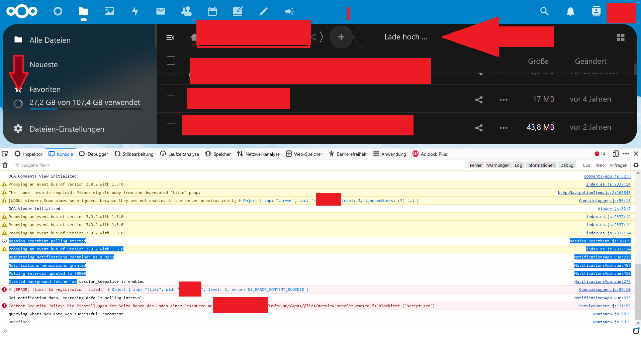Open Dateien-Einstellungen in the sidebar
This screenshot has width=641, height=340.
(67, 129)
